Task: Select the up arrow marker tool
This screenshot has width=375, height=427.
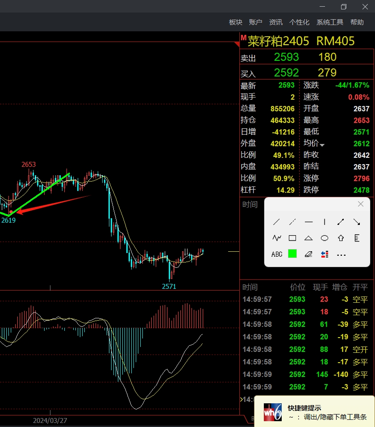Action: pyautogui.click(x=341, y=238)
